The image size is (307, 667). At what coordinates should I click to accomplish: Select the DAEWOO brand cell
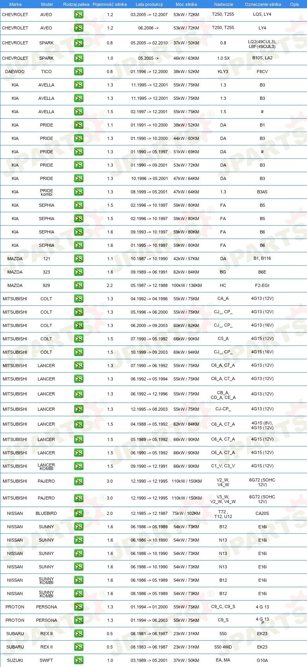pyautogui.click(x=15, y=72)
